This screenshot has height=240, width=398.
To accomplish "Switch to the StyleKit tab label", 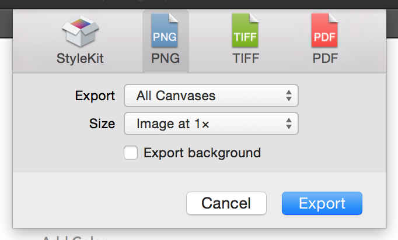I will pos(81,59).
